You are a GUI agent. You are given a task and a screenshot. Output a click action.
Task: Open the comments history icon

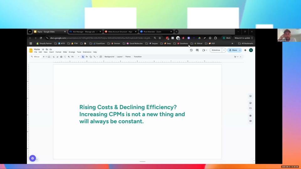(197, 50)
